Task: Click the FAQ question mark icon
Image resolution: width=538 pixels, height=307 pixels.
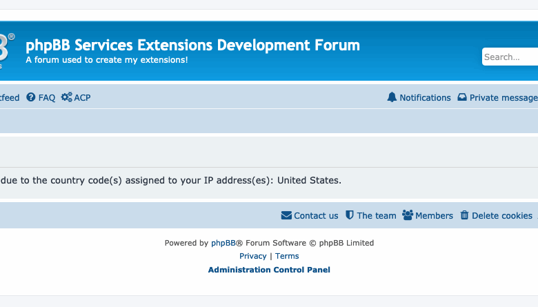Action: 31,97
